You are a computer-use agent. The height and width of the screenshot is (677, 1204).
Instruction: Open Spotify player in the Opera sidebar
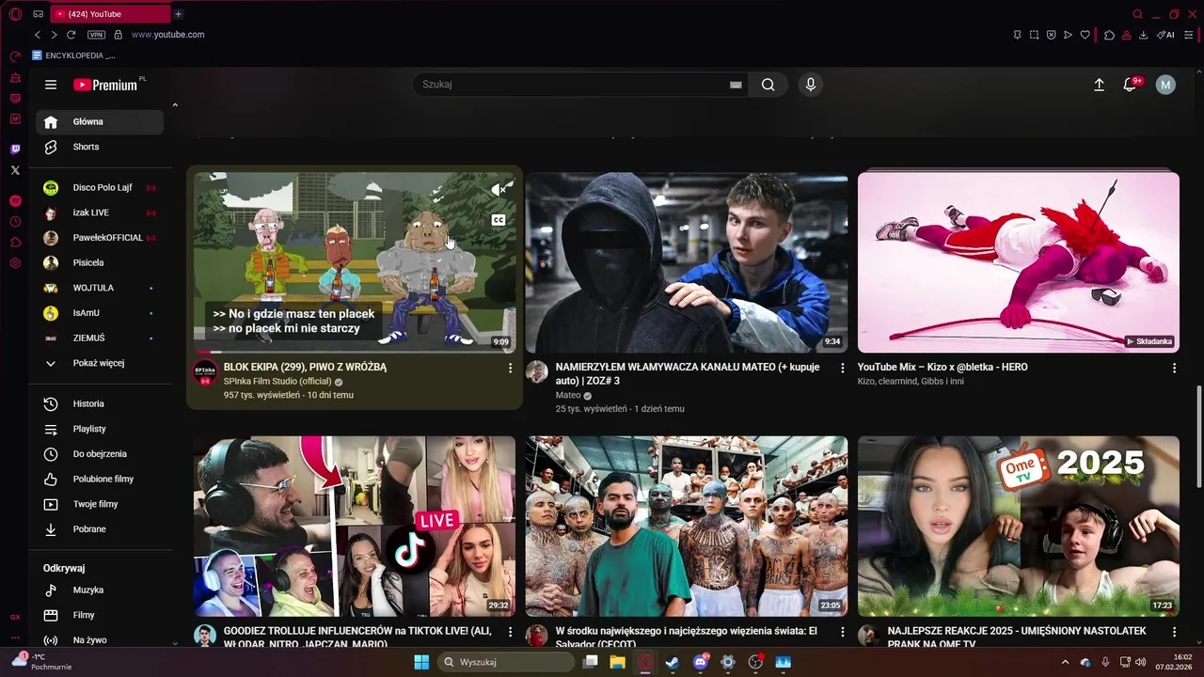click(15, 201)
